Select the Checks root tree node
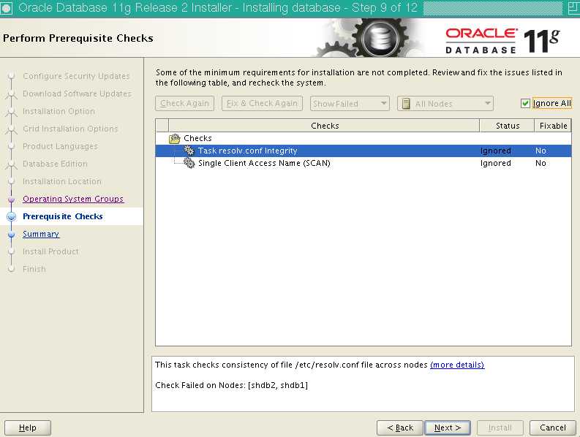 coord(197,138)
